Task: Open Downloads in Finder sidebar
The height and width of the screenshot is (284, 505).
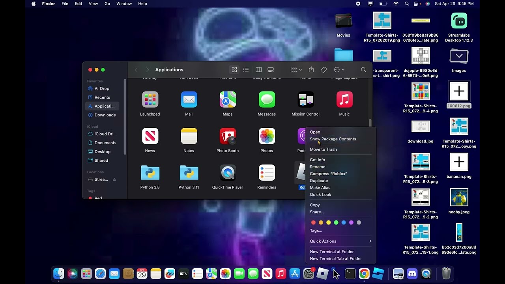Action: 102,115
